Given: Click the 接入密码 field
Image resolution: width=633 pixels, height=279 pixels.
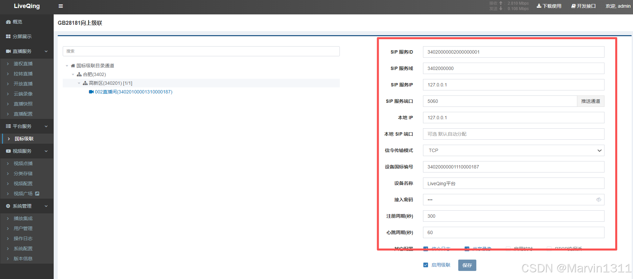Looking at the screenshot, I should 514,200.
